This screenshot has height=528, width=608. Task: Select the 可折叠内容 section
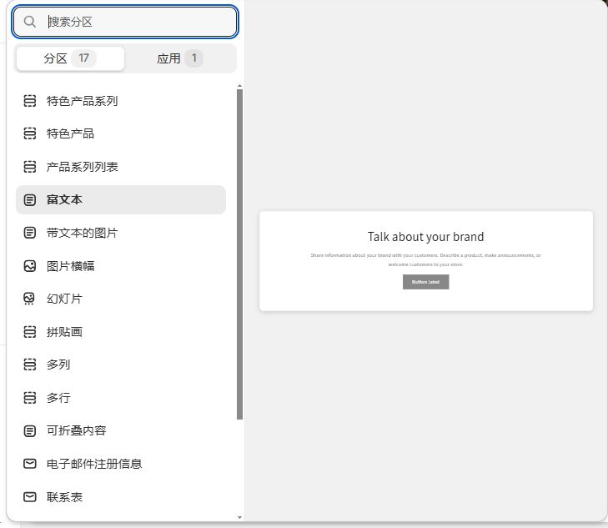point(121,430)
